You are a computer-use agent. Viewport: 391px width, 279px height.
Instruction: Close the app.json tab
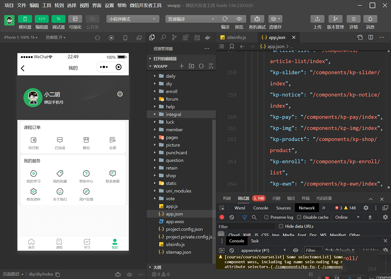[294, 38]
